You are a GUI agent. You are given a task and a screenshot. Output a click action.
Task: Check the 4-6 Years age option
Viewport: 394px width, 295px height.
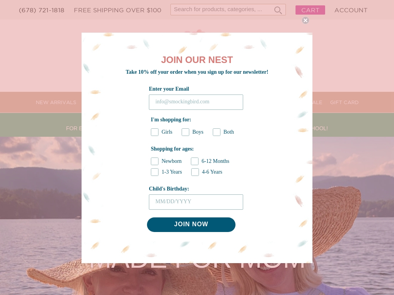point(195,172)
